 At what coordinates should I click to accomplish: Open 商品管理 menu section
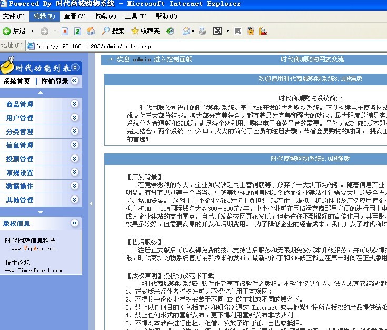click(x=20, y=105)
